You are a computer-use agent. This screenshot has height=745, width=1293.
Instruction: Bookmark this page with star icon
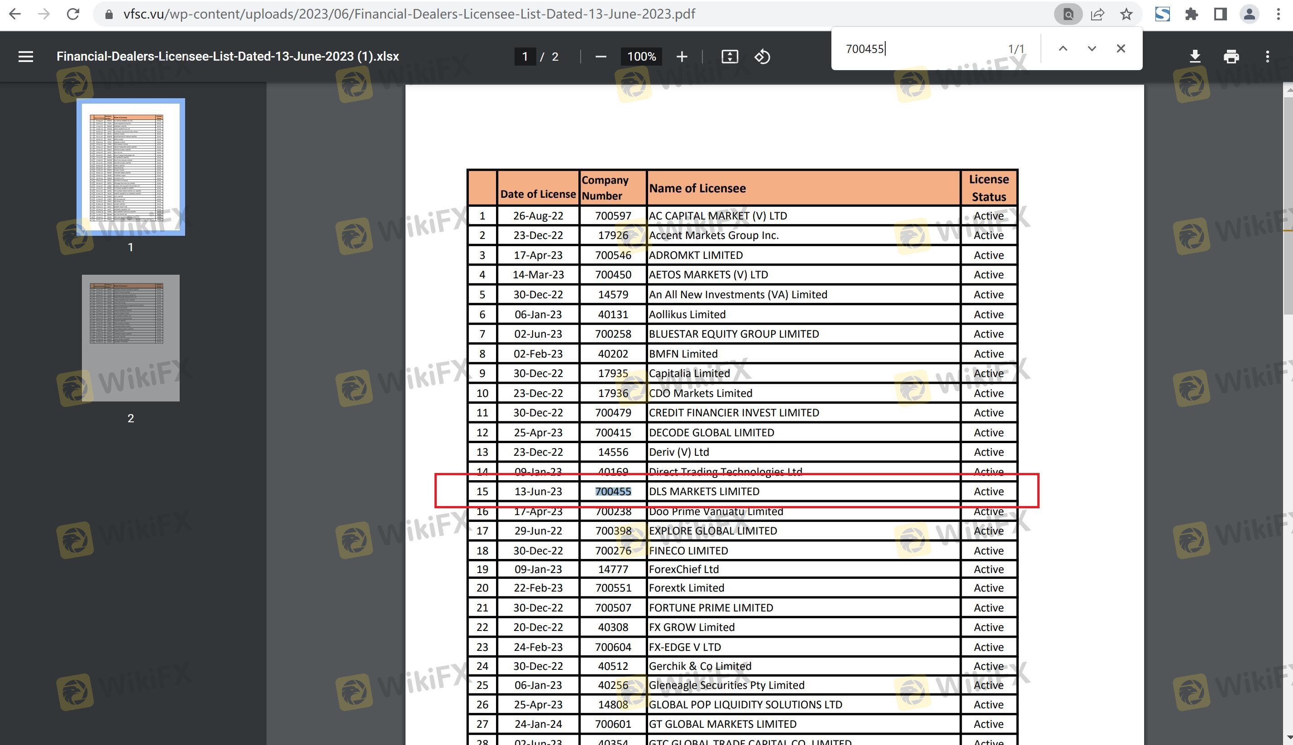(x=1126, y=14)
